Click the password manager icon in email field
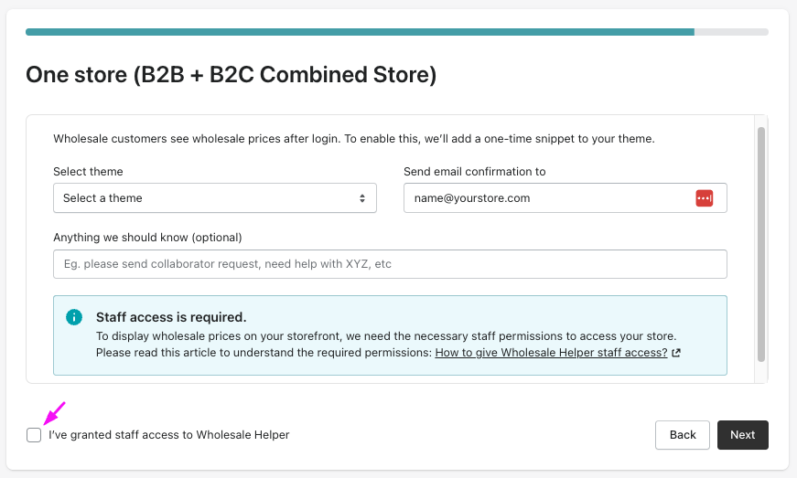 (704, 198)
